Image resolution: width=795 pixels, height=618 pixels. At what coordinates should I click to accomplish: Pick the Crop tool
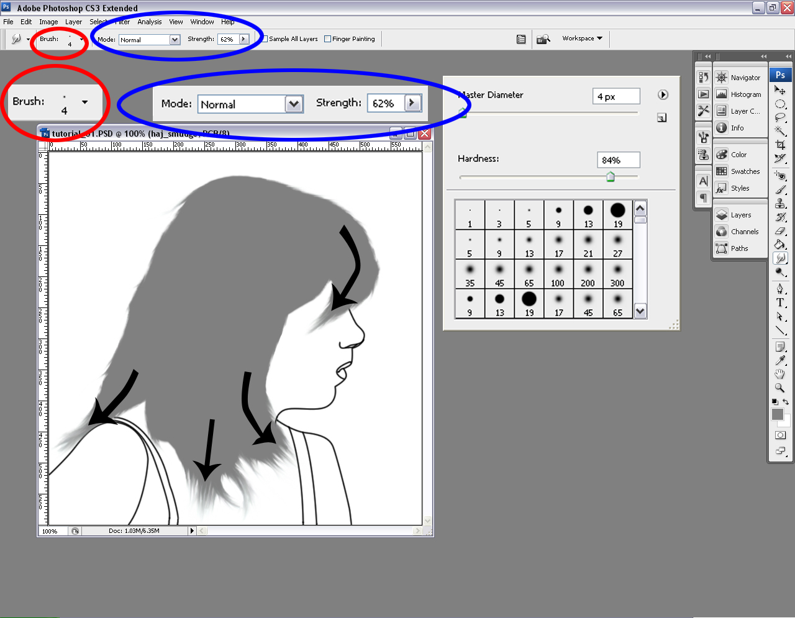click(x=781, y=145)
